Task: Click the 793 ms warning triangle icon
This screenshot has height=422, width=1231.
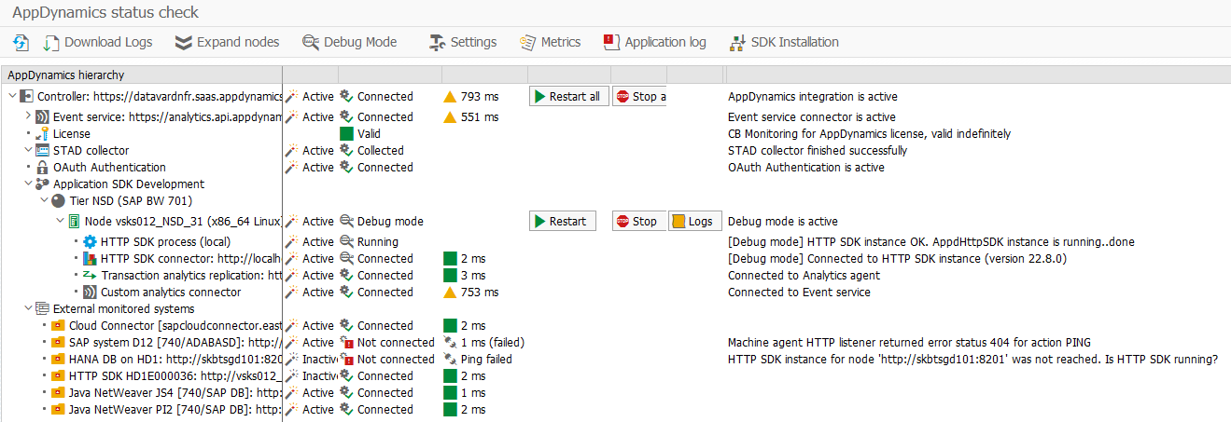Action: point(450,96)
